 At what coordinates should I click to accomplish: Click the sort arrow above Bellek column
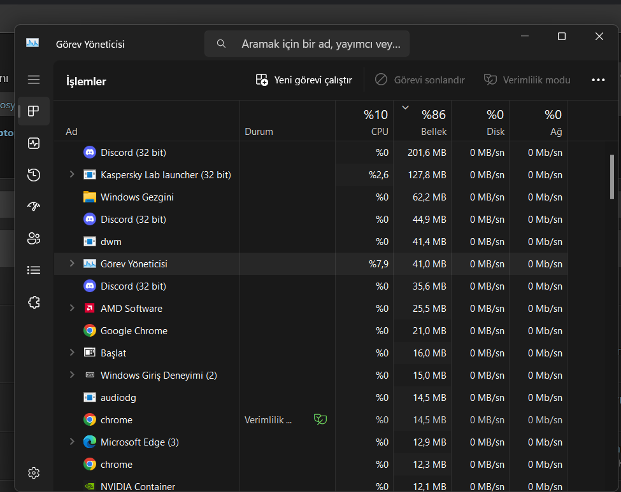coord(405,108)
